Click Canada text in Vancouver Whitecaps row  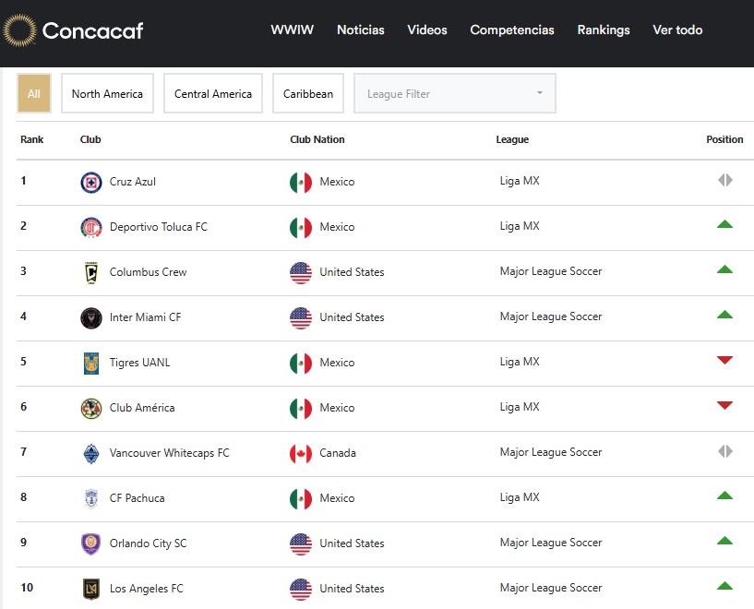point(338,453)
